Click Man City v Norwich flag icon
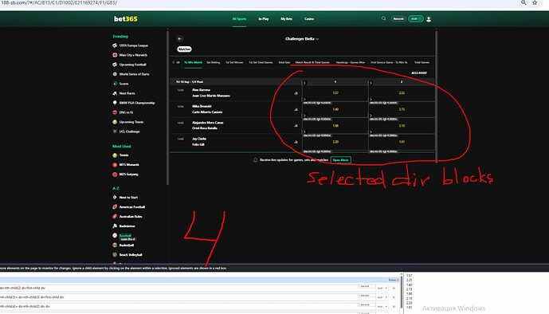The image size is (549, 314). 115,55
